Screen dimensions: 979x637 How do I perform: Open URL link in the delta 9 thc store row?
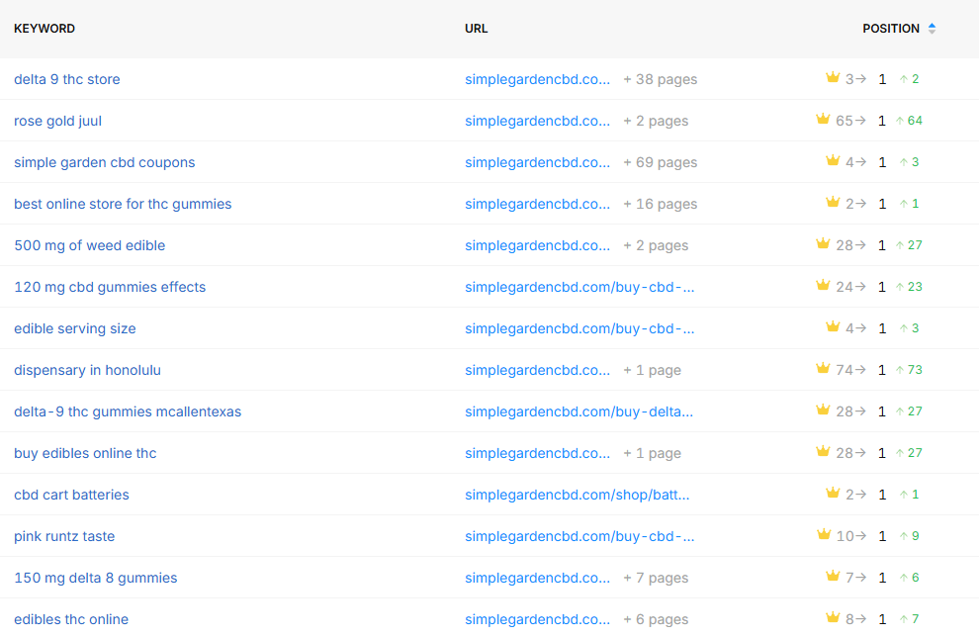point(537,79)
